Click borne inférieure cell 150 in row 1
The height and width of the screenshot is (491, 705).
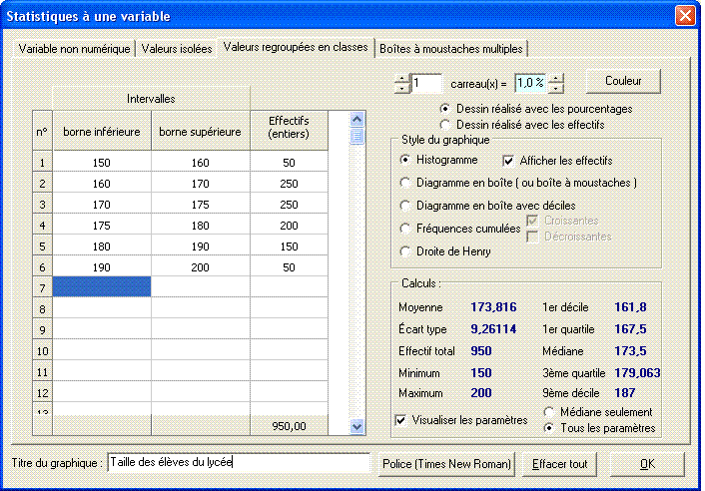(x=102, y=162)
